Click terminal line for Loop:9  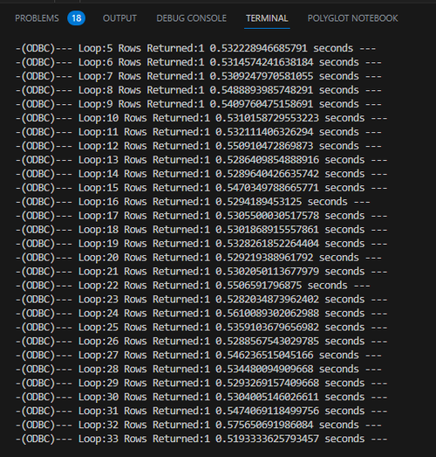tap(199, 104)
